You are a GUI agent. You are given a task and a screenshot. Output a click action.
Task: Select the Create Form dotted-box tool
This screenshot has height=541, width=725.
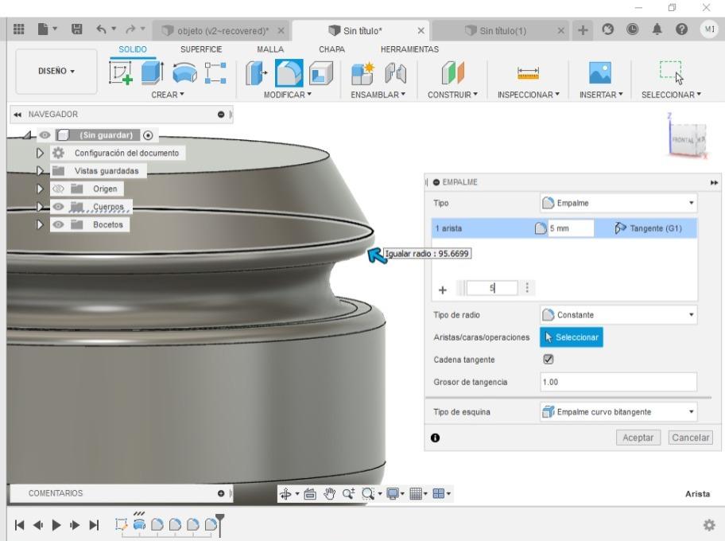click(x=215, y=73)
